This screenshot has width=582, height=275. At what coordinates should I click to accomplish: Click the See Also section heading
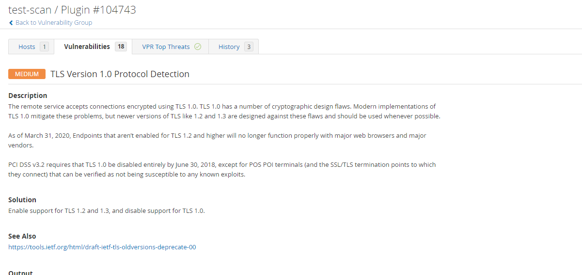click(x=22, y=236)
